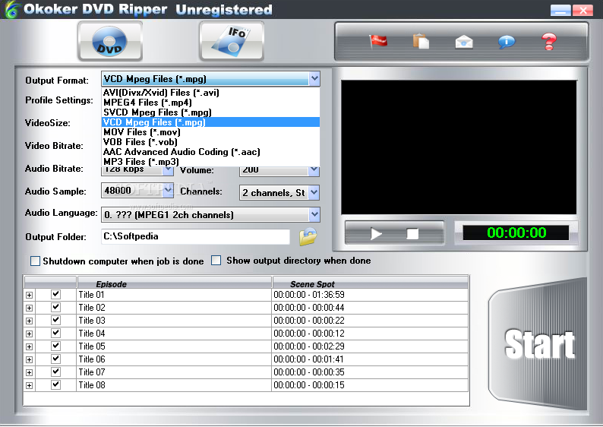The width and height of the screenshot is (603, 427).
Task: Click the envelope email icon
Action: coord(464,42)
